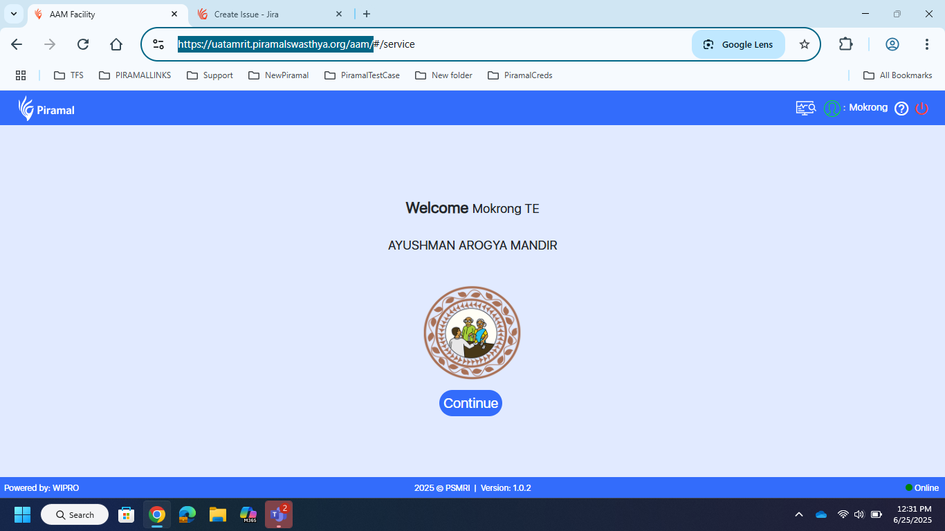The height and width of the screenshot is (531, 945).
Task: Open the NewPiramal bookmarks folder
Action: coord(279,75)
